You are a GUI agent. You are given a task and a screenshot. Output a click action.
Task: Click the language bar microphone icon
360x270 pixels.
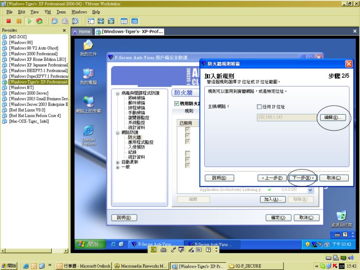point(173,250)
